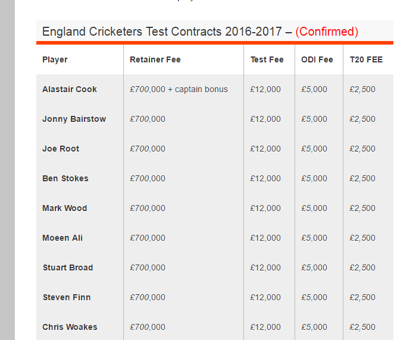Click Alastair Cook's retainer fee with captain bonus
Viewport: 413px width, 340px height.
click(179, 89)
